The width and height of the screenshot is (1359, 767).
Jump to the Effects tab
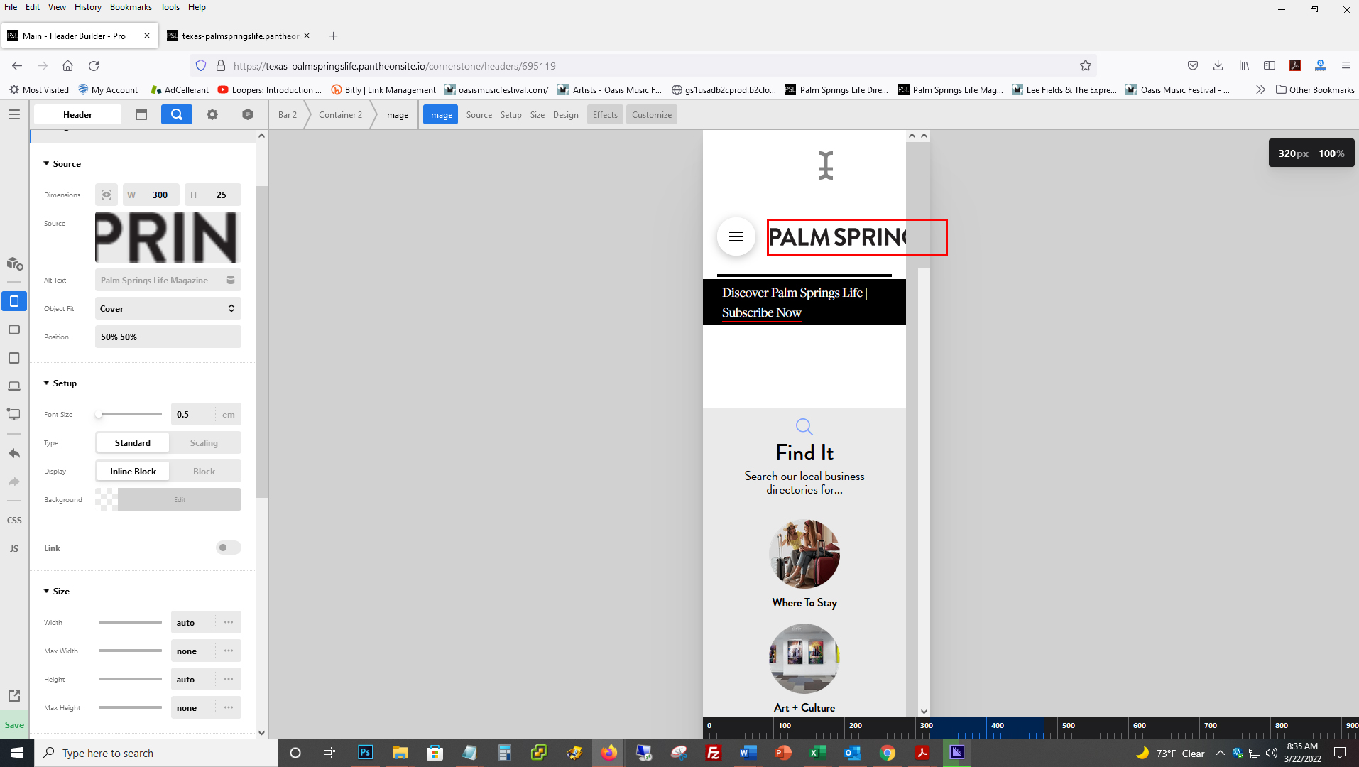coord(605,114)
